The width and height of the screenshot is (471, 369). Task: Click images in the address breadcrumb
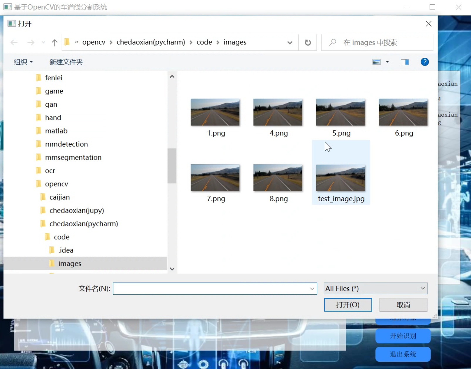tap(235, 42)
